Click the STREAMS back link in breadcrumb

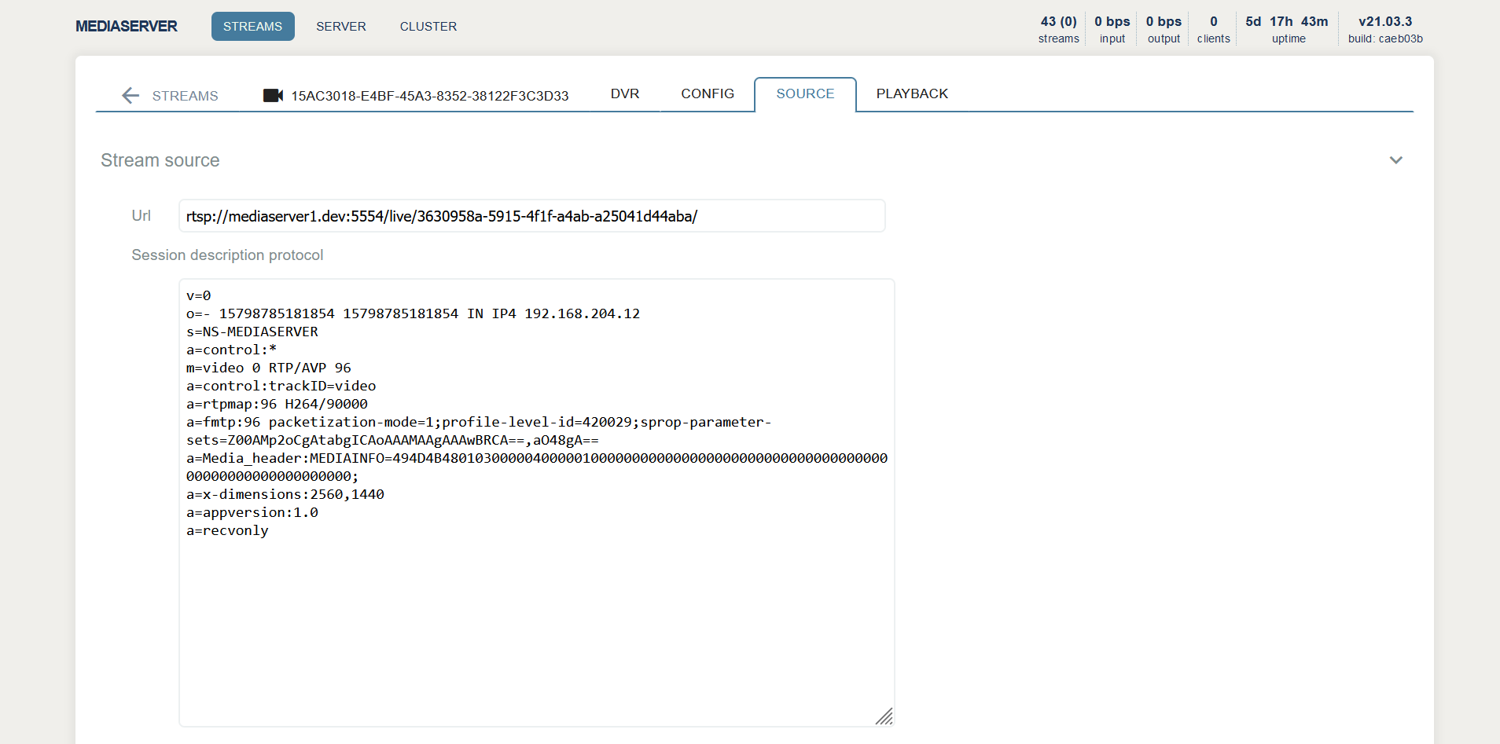click(x=185, y=96)
